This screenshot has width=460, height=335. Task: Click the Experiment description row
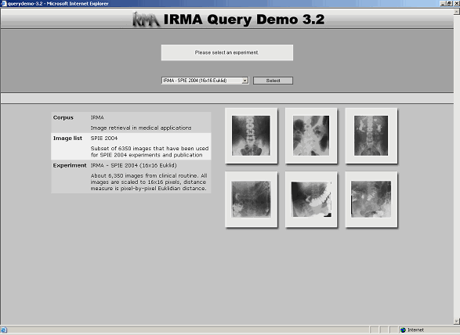click(x=131, y=177)
